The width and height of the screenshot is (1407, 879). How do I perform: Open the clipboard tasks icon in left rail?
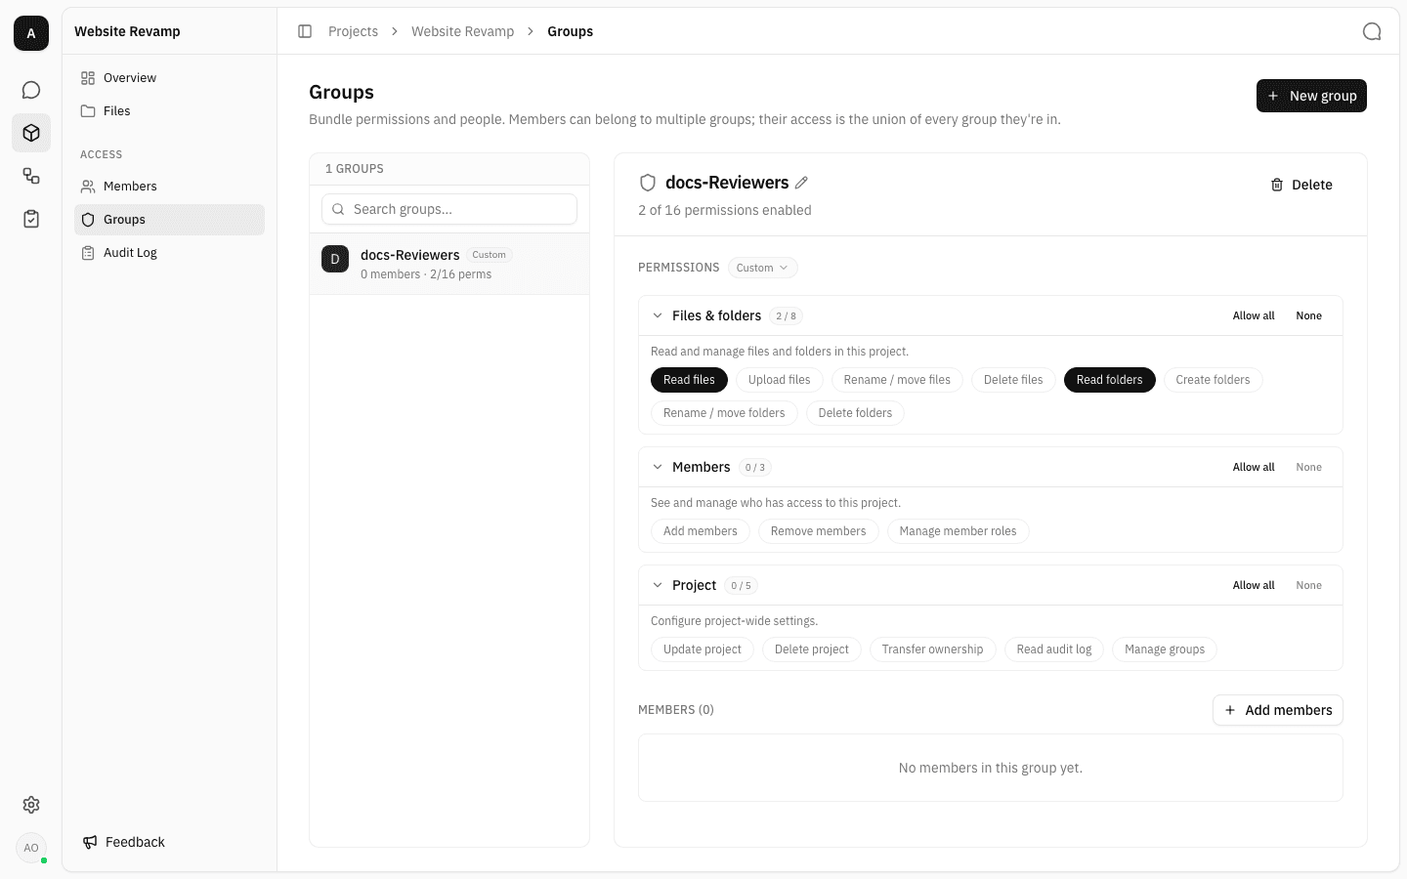(31, 219)
